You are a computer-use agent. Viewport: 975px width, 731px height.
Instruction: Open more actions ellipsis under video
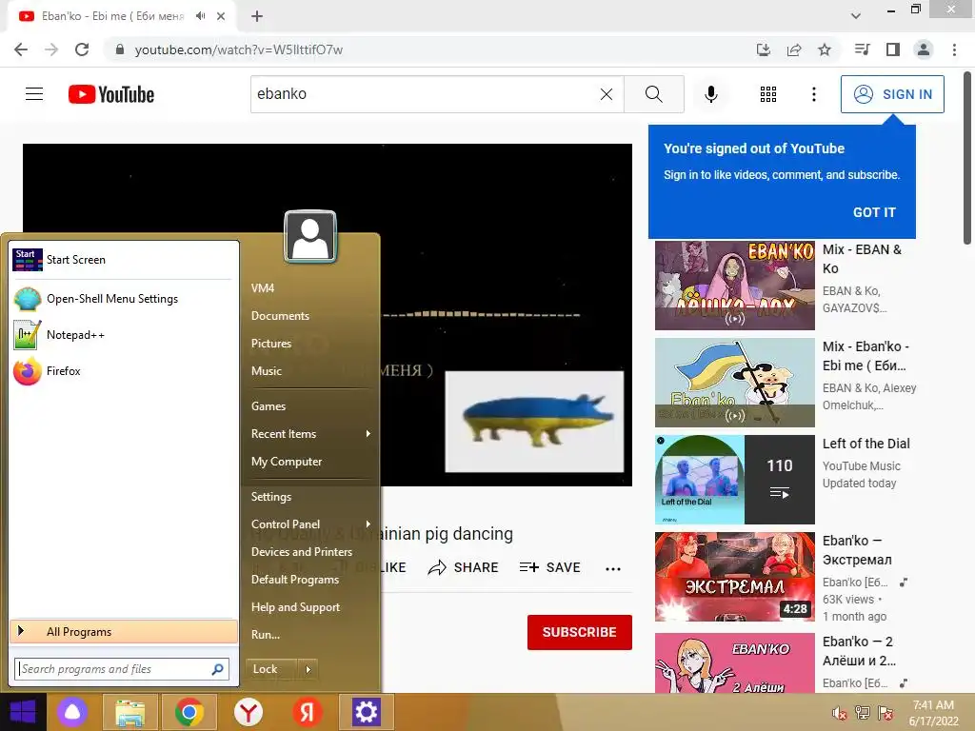click(613, 569)
